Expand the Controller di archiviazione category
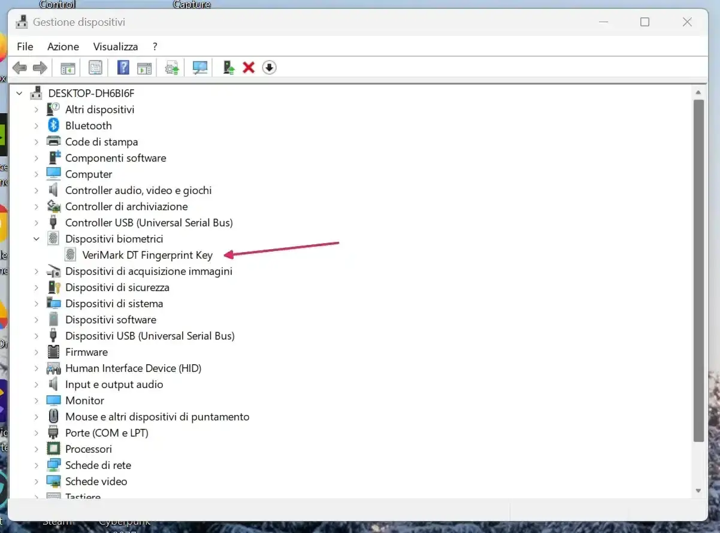 coord(36,207)
